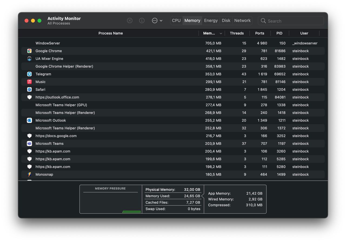This screenshot has height=242, width=346.
Task: Click shield icon for outlook.office.com
Action: (29, 97)
